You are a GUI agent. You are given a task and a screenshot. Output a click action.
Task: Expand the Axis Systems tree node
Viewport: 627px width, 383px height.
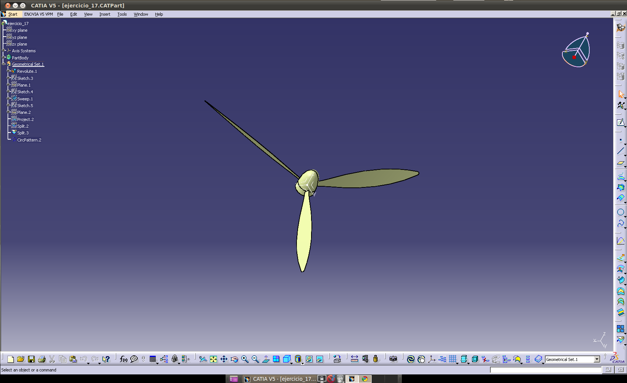point(4,50)
